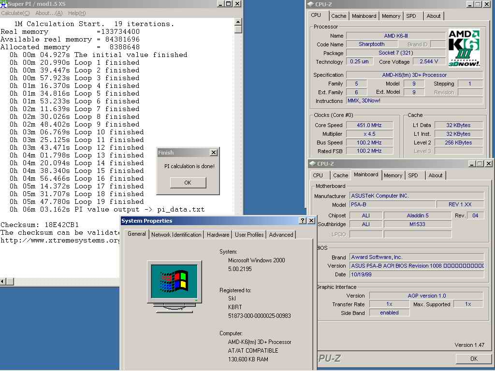Minimize the Super PI window

pos(220,4)
